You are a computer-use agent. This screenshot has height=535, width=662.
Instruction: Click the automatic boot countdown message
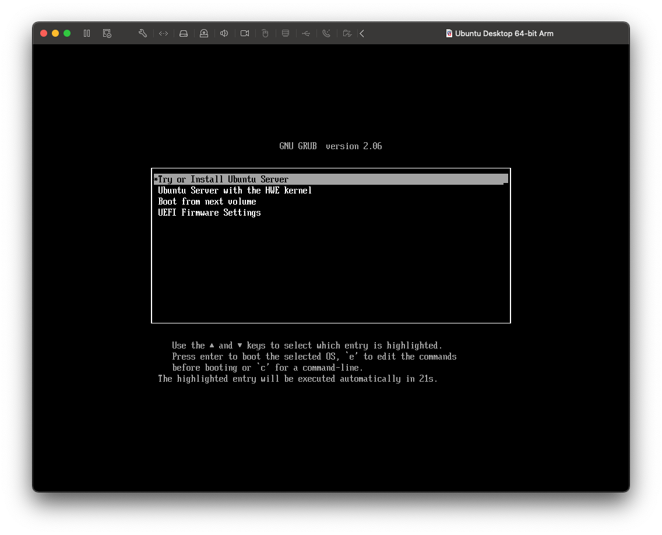click(298, 379)
